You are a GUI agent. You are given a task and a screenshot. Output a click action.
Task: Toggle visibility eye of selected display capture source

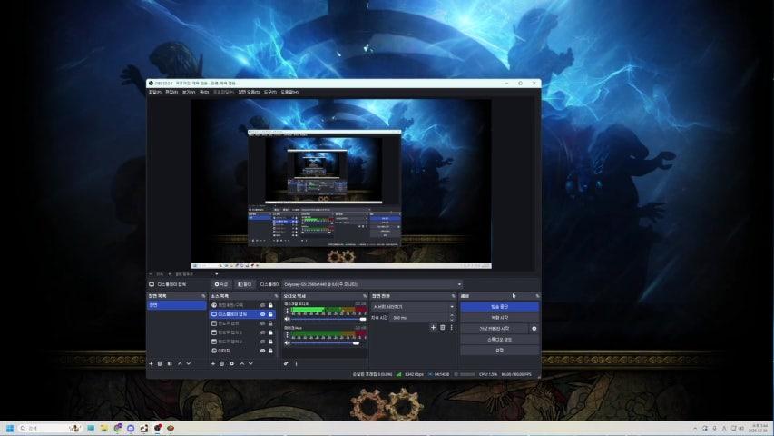point(262,314)
